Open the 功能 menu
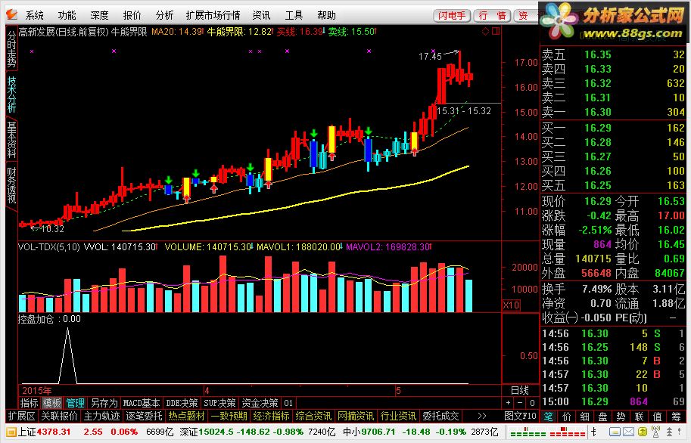 point(67,15)
